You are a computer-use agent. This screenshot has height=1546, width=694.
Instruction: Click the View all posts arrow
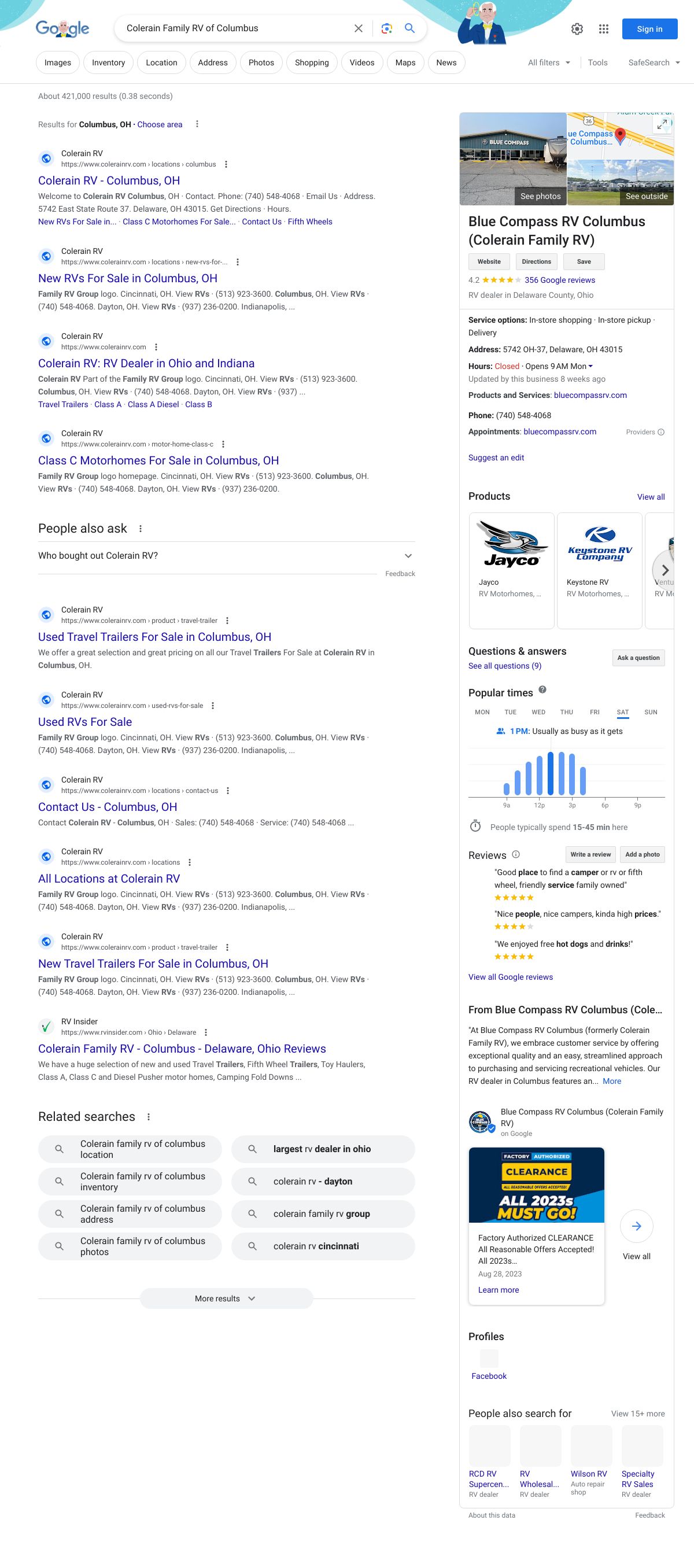pos(636,1226)
